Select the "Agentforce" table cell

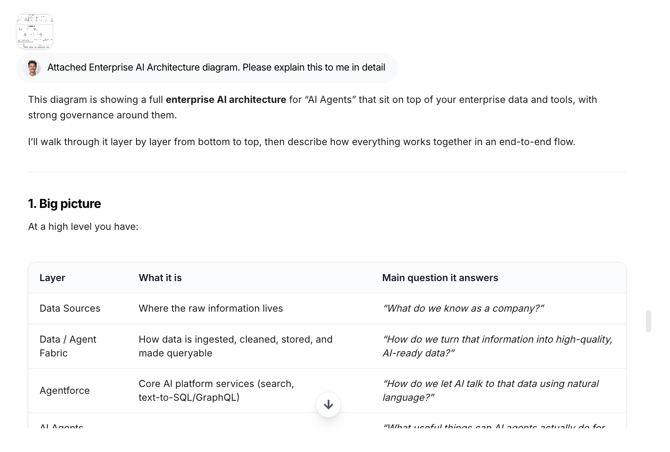coord(65,390)
